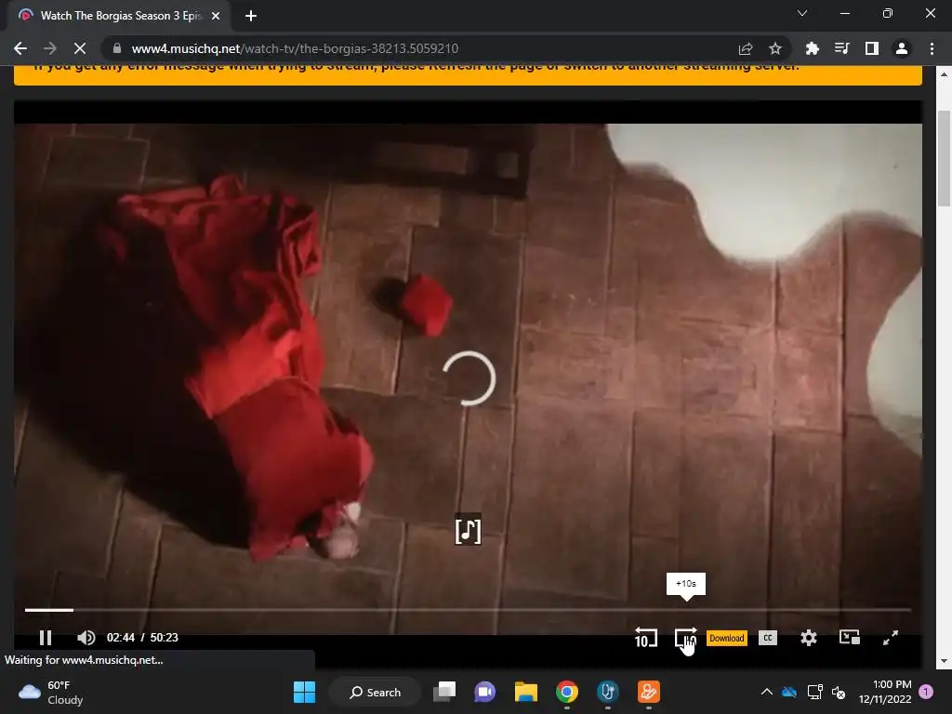Image resolution: width=952 pixels, height=714 pixels.
Task: Open Chrome three-dot menu
Action: click(x=932, y=48)
